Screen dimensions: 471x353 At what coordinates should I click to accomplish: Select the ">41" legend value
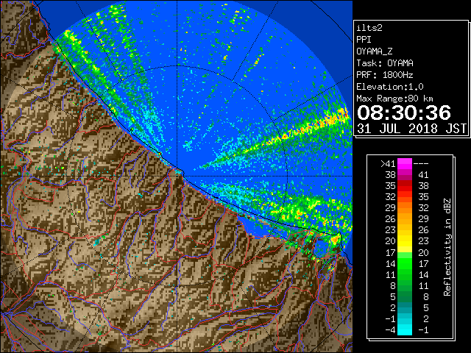388,163
